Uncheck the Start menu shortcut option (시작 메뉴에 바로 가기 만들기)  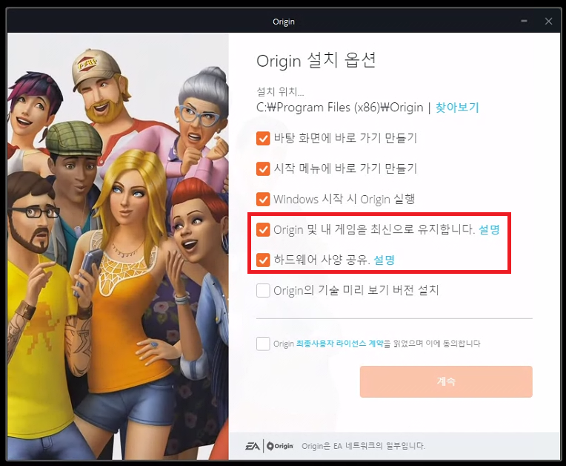(263, 168)
